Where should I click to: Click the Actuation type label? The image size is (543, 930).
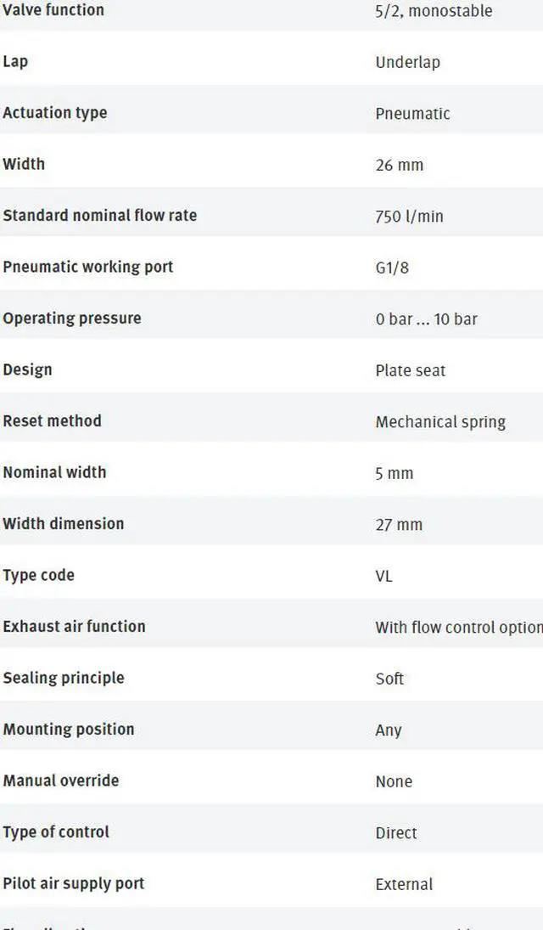(x=55, y=113)
